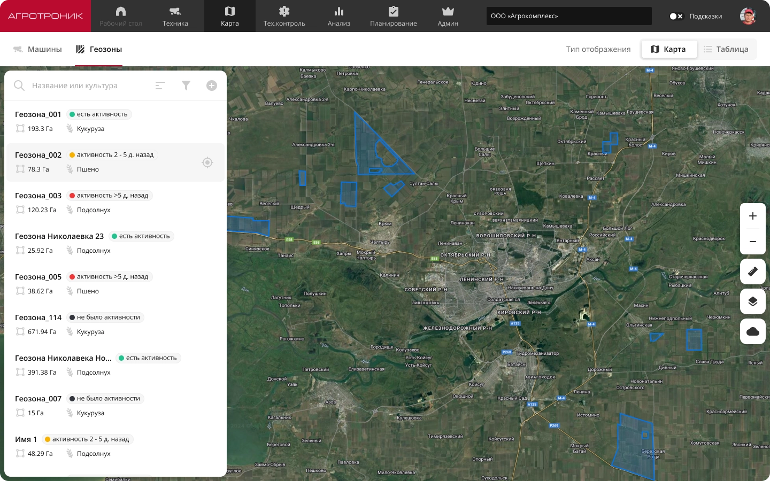The image size is (770, 481).
Task: Open the map layers button
Action: (x=753, y=301)
